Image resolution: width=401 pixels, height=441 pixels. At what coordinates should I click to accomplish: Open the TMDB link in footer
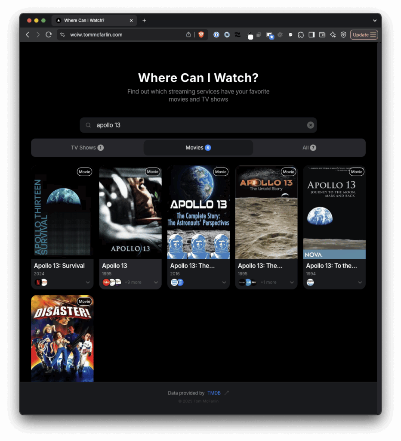point(214,393)
